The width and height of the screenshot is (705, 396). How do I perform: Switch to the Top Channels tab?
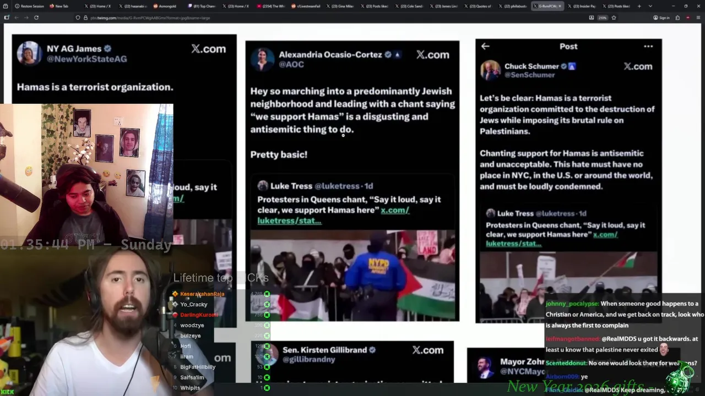point(202,6)
